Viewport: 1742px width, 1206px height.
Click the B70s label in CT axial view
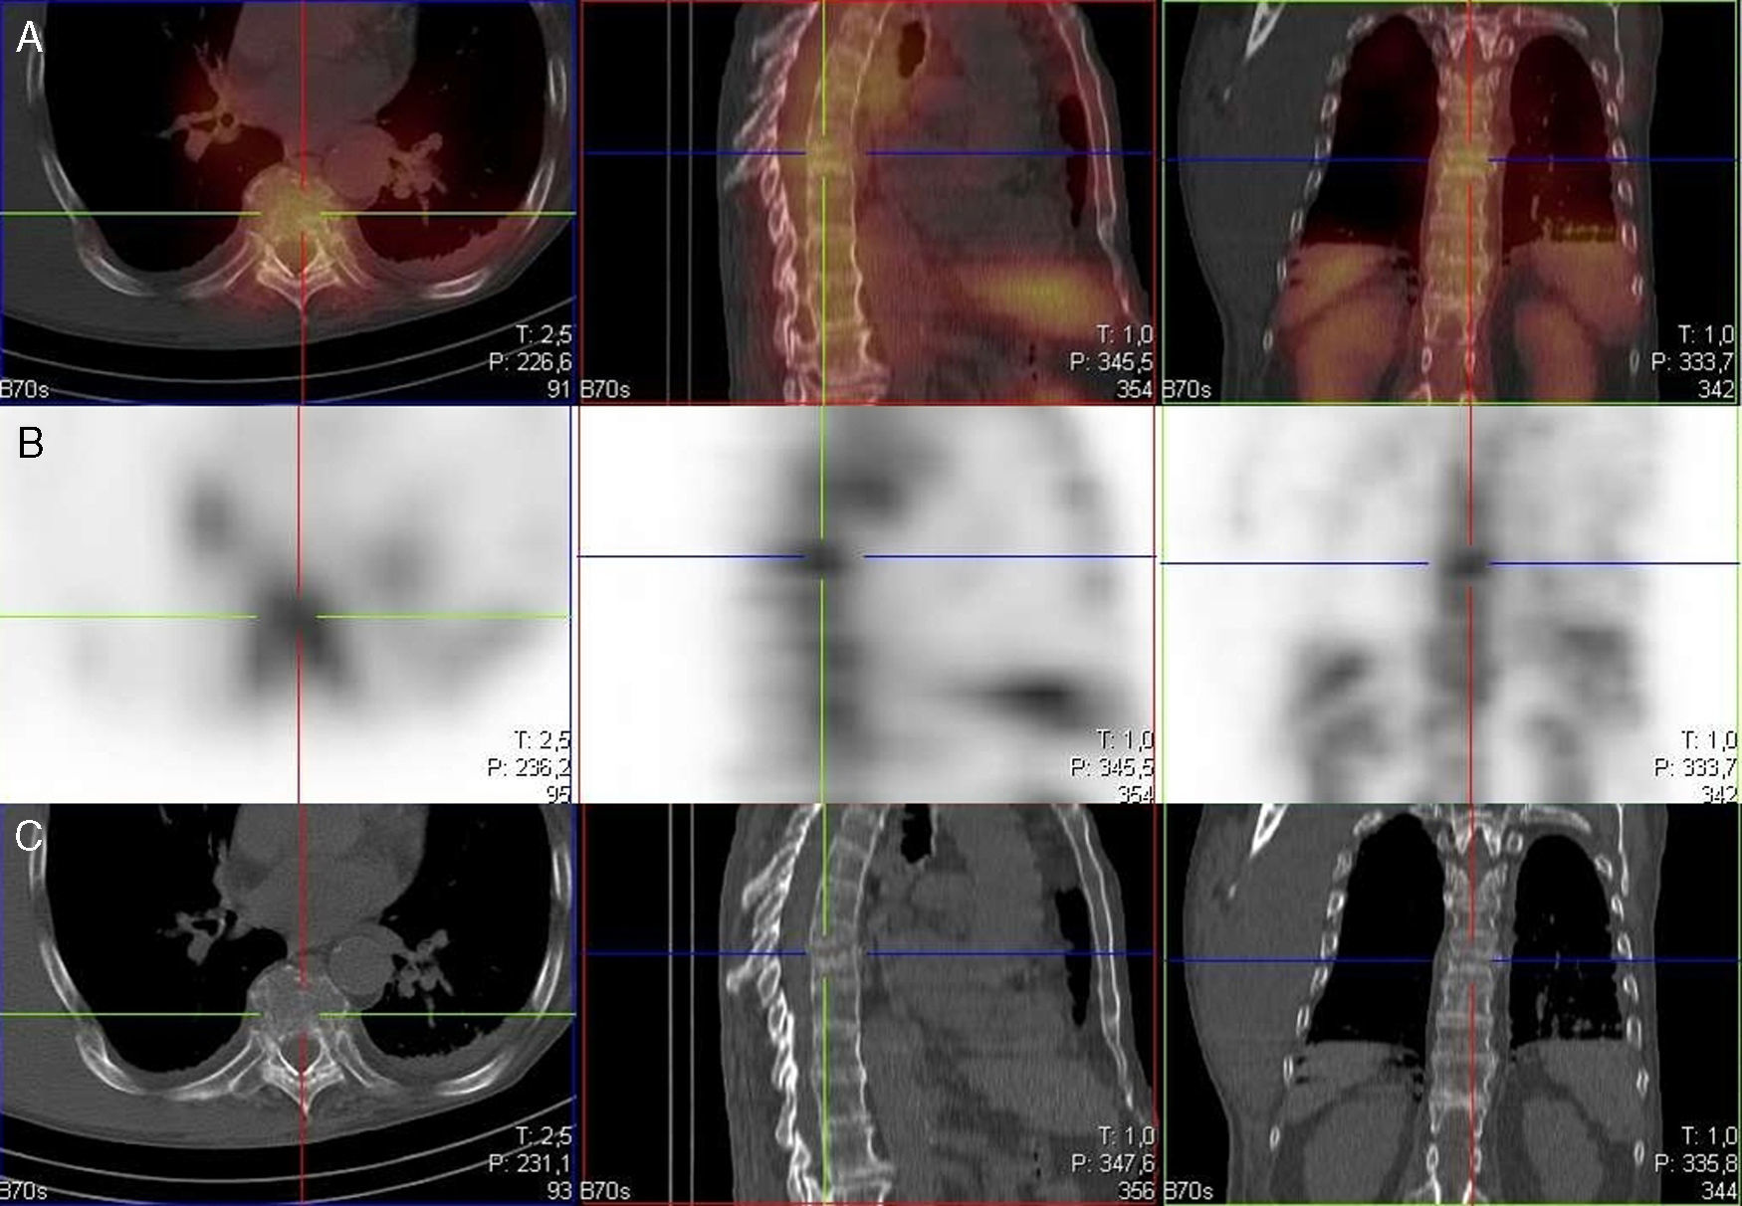[x=24, y=1191]
